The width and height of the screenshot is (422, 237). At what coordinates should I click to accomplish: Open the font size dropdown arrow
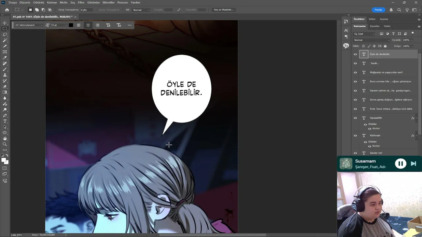click(x=66, y=25)
